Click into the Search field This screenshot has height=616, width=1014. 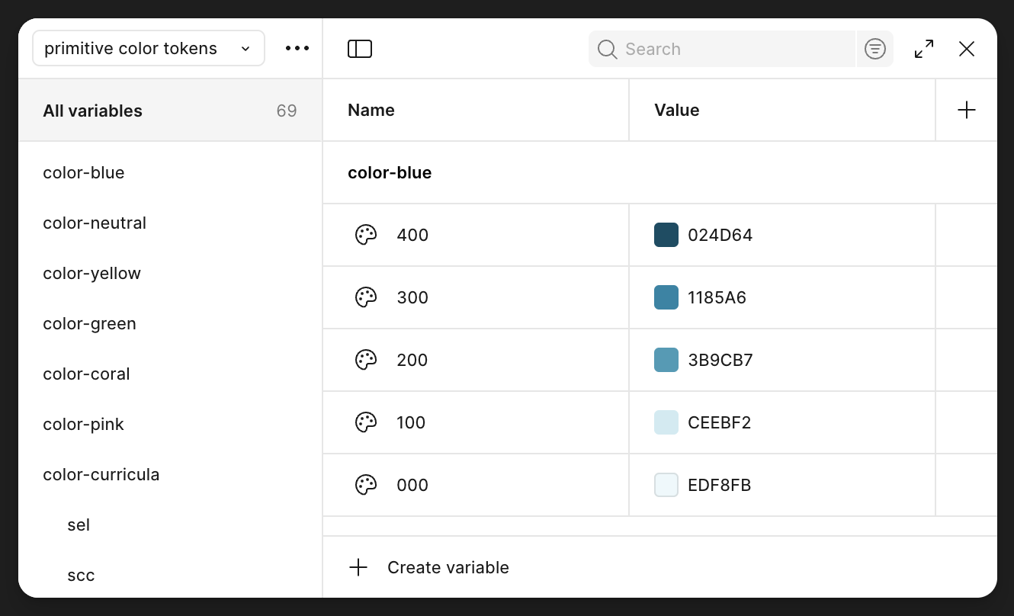click(x=732, y=49)
